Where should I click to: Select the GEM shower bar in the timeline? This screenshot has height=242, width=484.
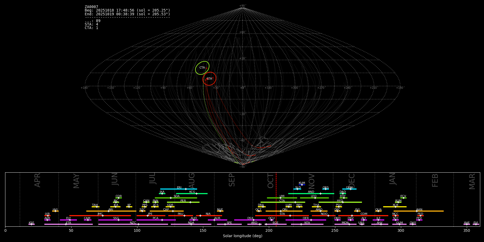pyautogui.click(x=349, y=189)
